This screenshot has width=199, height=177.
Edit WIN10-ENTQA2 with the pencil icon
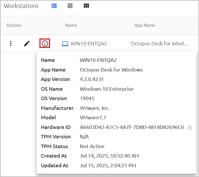[x=27, y=44]
